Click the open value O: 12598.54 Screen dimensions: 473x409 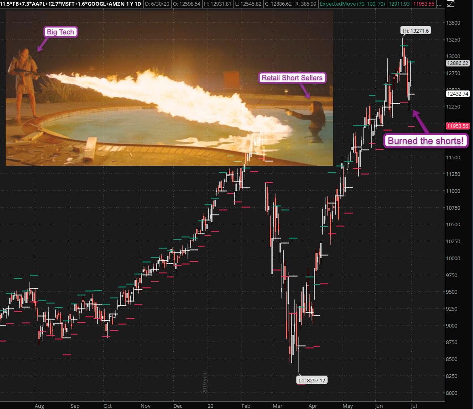click(187, 4)
